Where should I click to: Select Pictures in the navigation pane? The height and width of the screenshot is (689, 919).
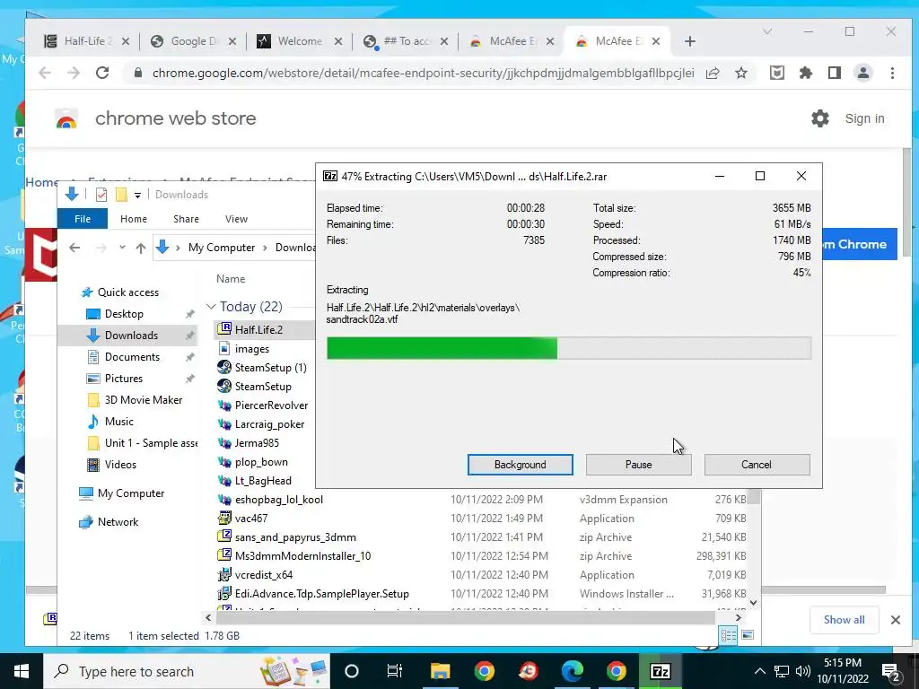[x=124, y=379]
